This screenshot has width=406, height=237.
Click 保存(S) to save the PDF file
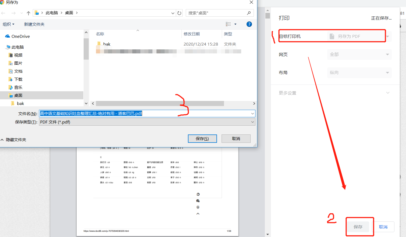[202, 138]
